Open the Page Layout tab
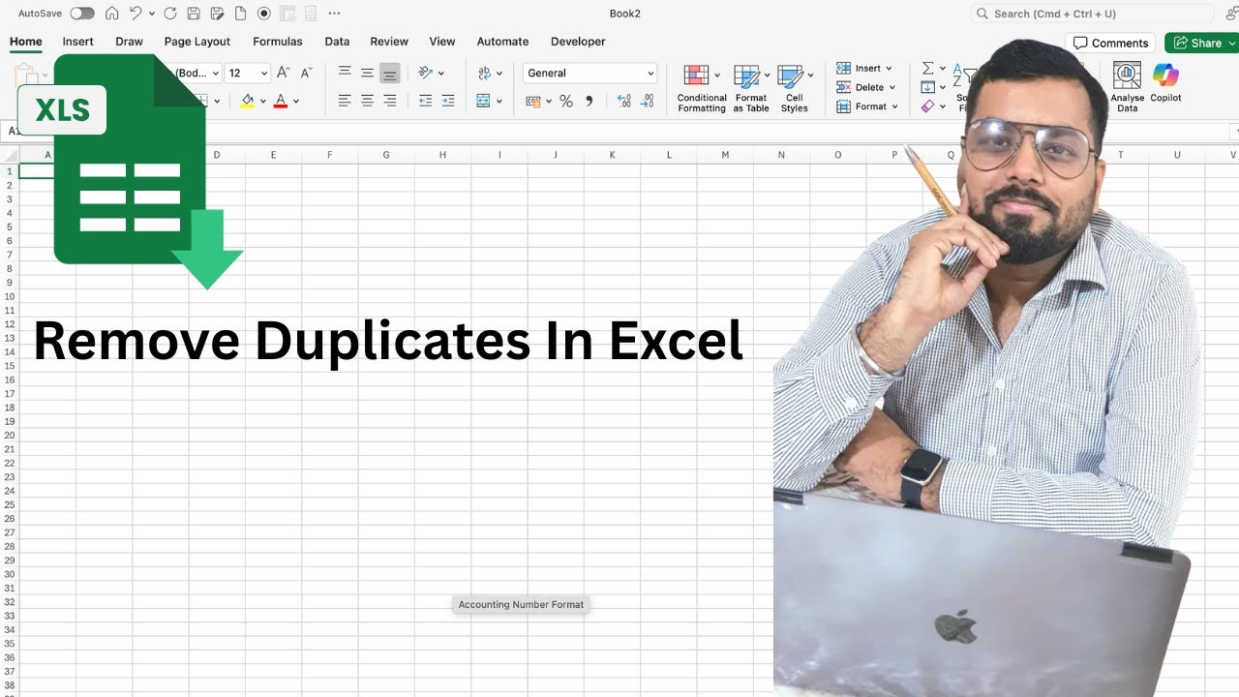The image size is (1239, 697). click(x=197, y=42)
